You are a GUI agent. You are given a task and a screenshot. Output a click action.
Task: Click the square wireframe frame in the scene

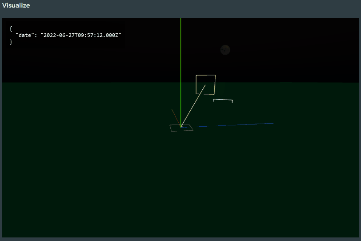(x=205, y=84)
